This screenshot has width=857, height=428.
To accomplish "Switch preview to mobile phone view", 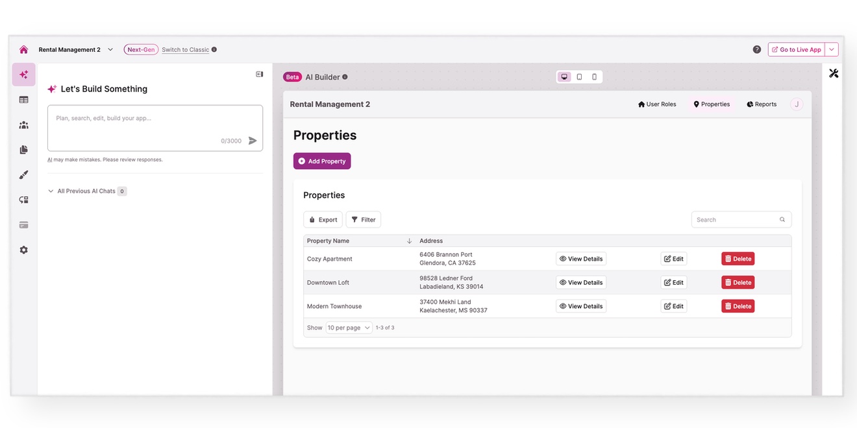I will tap(594, 77).
